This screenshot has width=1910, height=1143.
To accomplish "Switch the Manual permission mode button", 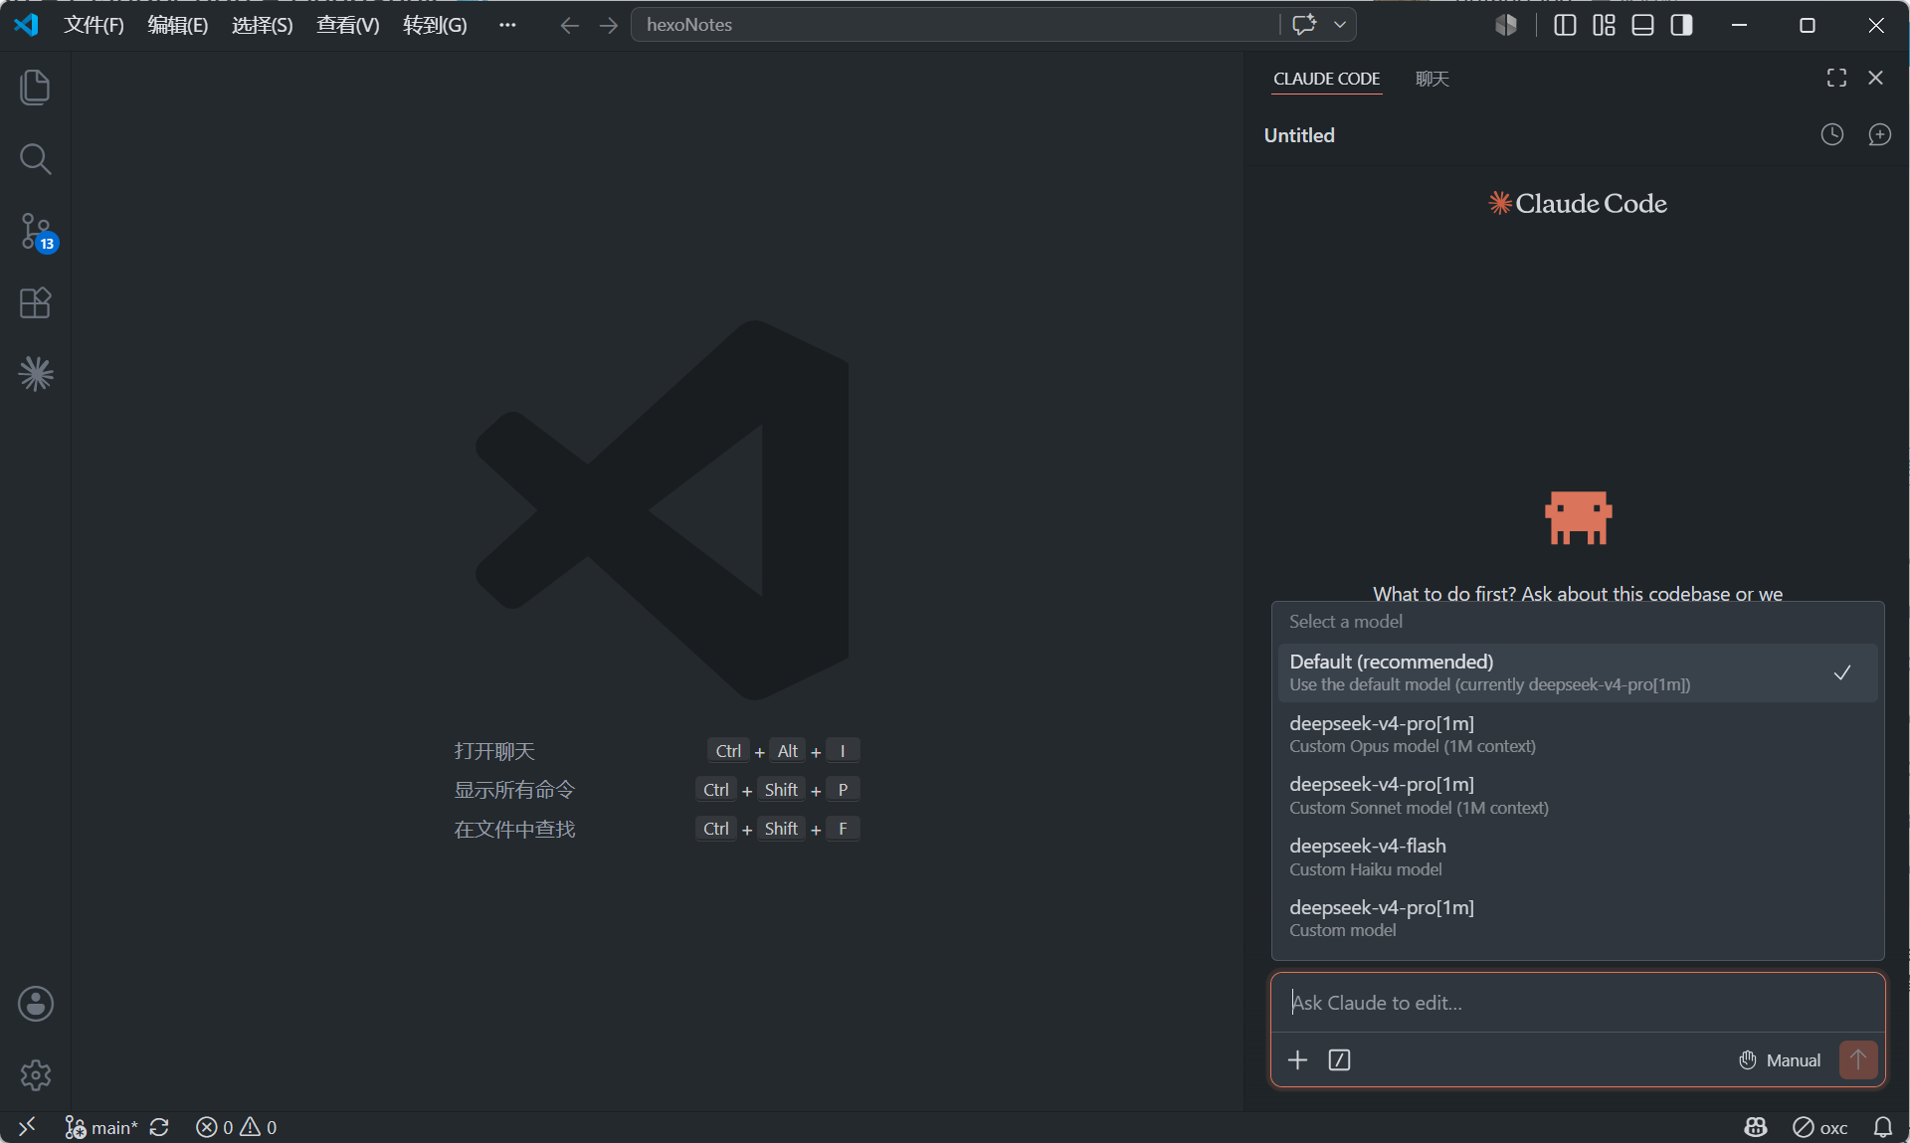I will (1780, 1059).
